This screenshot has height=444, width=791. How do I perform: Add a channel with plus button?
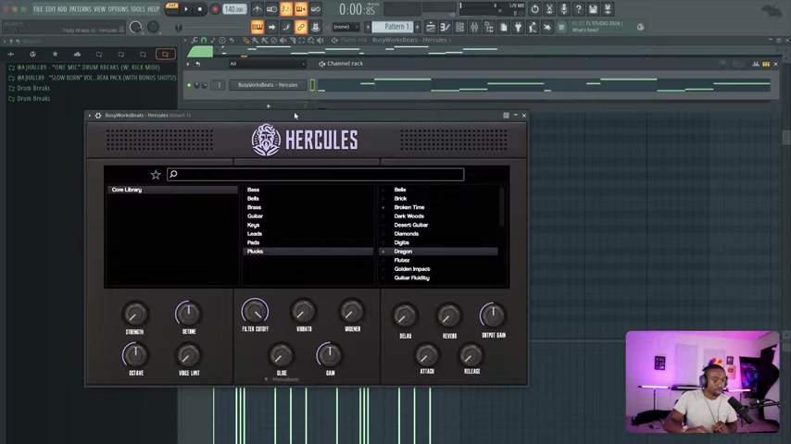[x=269, y=105]
